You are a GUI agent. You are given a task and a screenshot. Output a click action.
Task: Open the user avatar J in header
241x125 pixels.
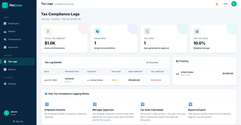point(234,4)
